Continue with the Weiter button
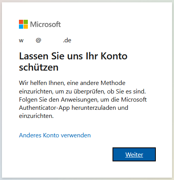The height and width of the screenshot is (180, 174). (x=134, y=154)
